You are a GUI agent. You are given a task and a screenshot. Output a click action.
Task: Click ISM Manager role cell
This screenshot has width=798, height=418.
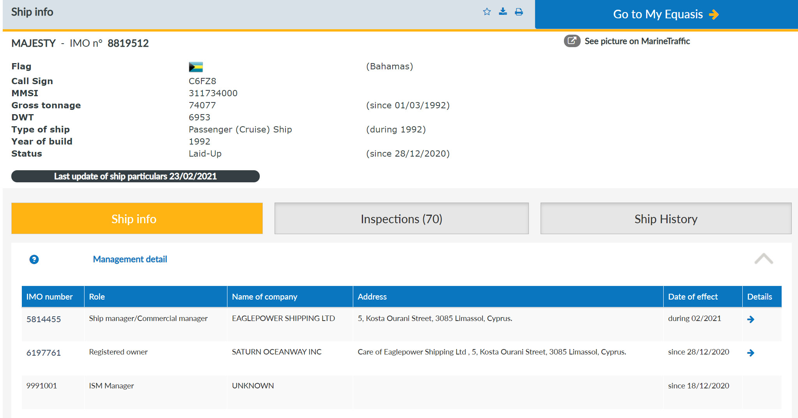point(111,386)
